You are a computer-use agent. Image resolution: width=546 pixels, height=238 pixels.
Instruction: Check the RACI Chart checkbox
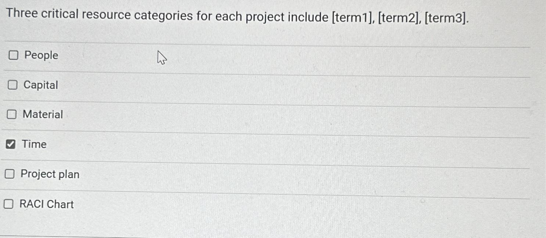(8, 204)
